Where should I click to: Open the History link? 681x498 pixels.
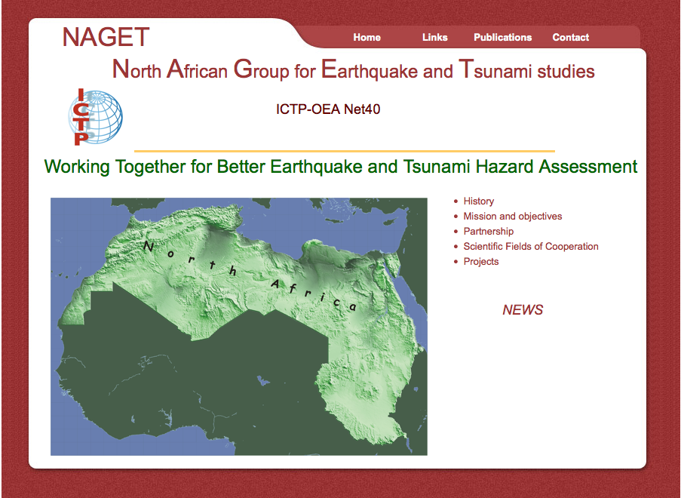pyautogui.click(x=479, y=201)
